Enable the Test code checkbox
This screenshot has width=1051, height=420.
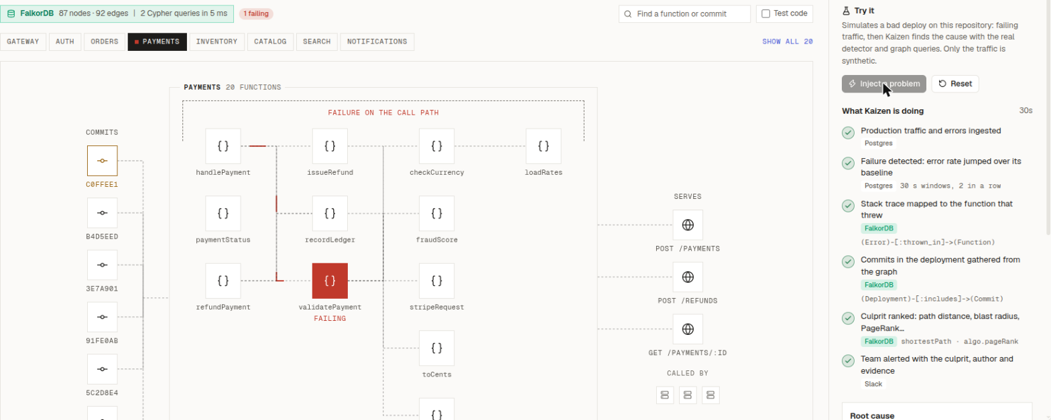tap(767, 13)
